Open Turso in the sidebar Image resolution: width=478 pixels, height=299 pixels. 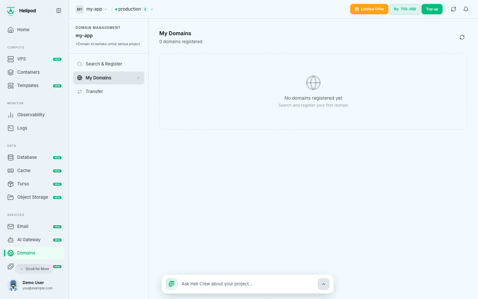click(35, 184)
